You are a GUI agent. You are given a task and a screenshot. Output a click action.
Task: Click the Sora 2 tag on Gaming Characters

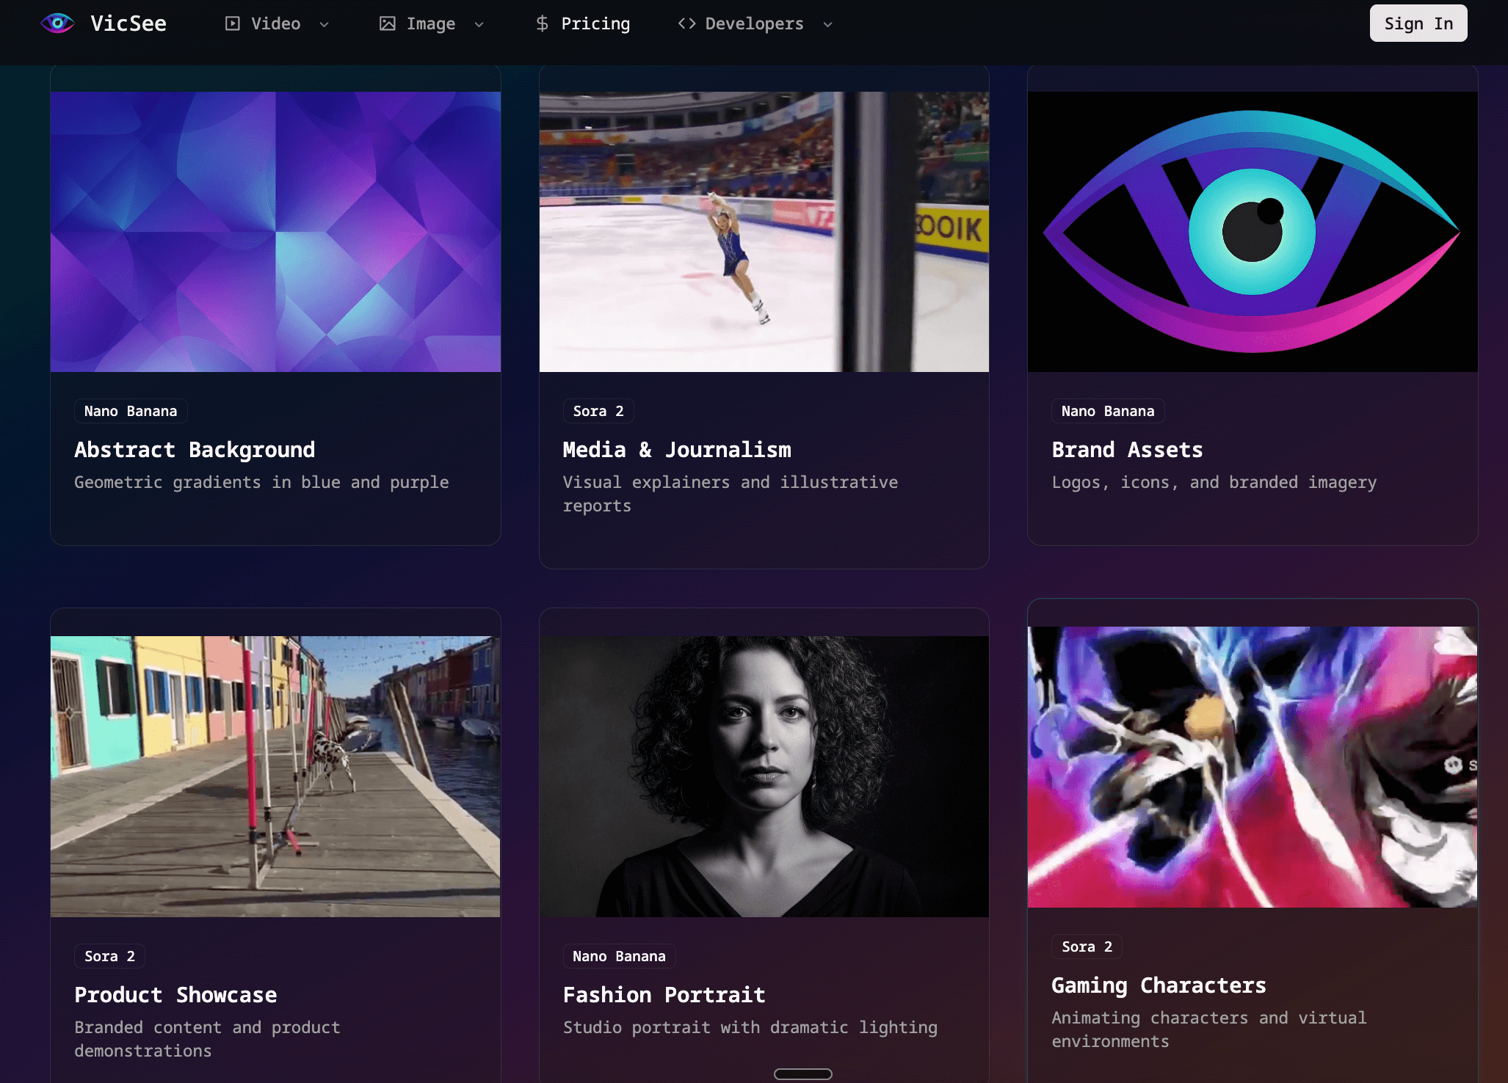tap(1087, 947)
